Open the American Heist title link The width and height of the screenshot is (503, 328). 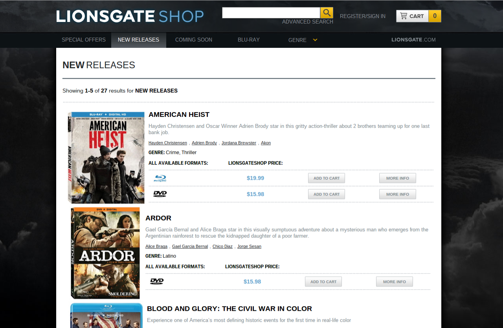179,115
